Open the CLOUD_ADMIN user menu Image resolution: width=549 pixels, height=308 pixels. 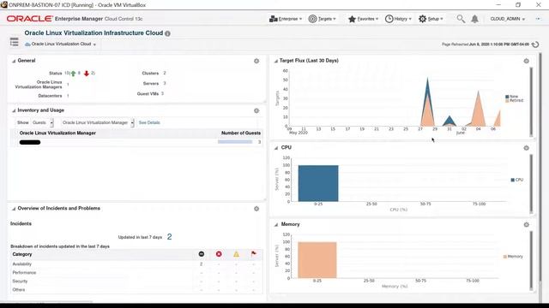pyautogui.click(x=507, y=19)
